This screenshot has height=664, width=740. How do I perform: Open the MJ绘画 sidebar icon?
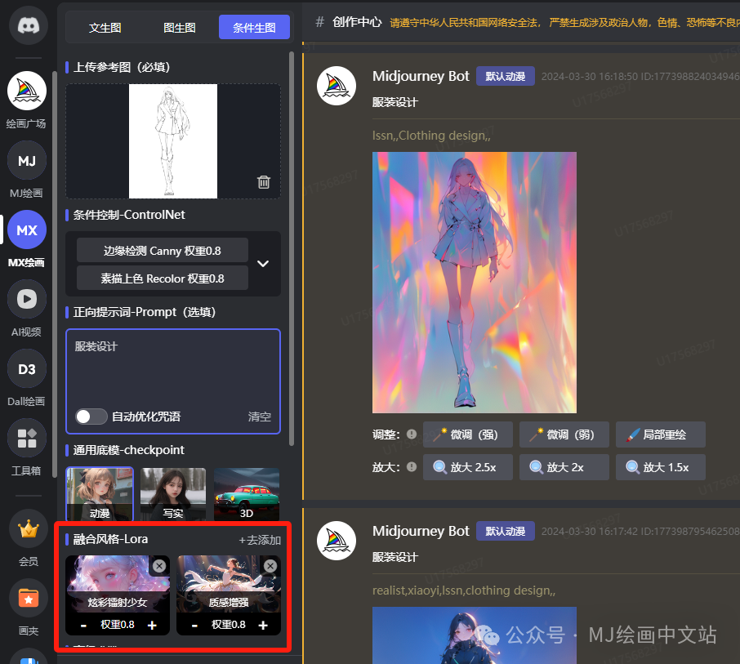coord(26,160)
